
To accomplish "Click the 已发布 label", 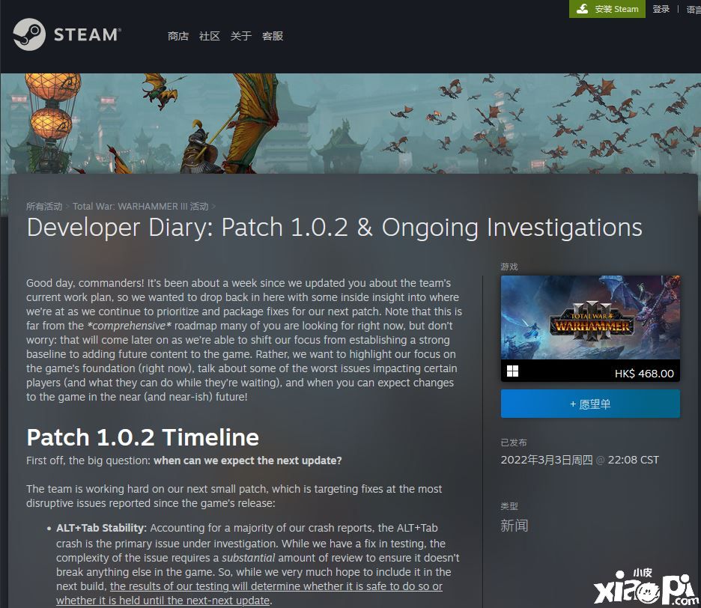I will [514, 443].
